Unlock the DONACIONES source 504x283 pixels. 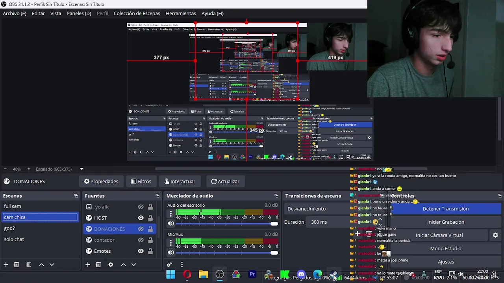(x=150, y=229)
